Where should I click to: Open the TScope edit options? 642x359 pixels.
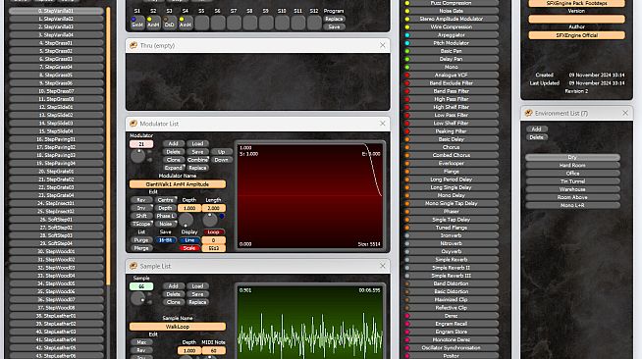(141, 224)
